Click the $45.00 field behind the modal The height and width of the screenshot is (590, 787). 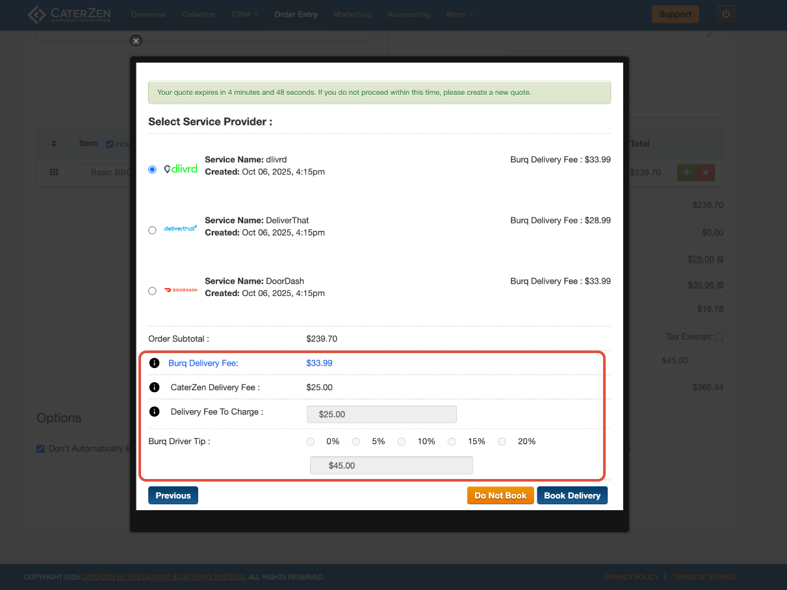tap(689, 360)
